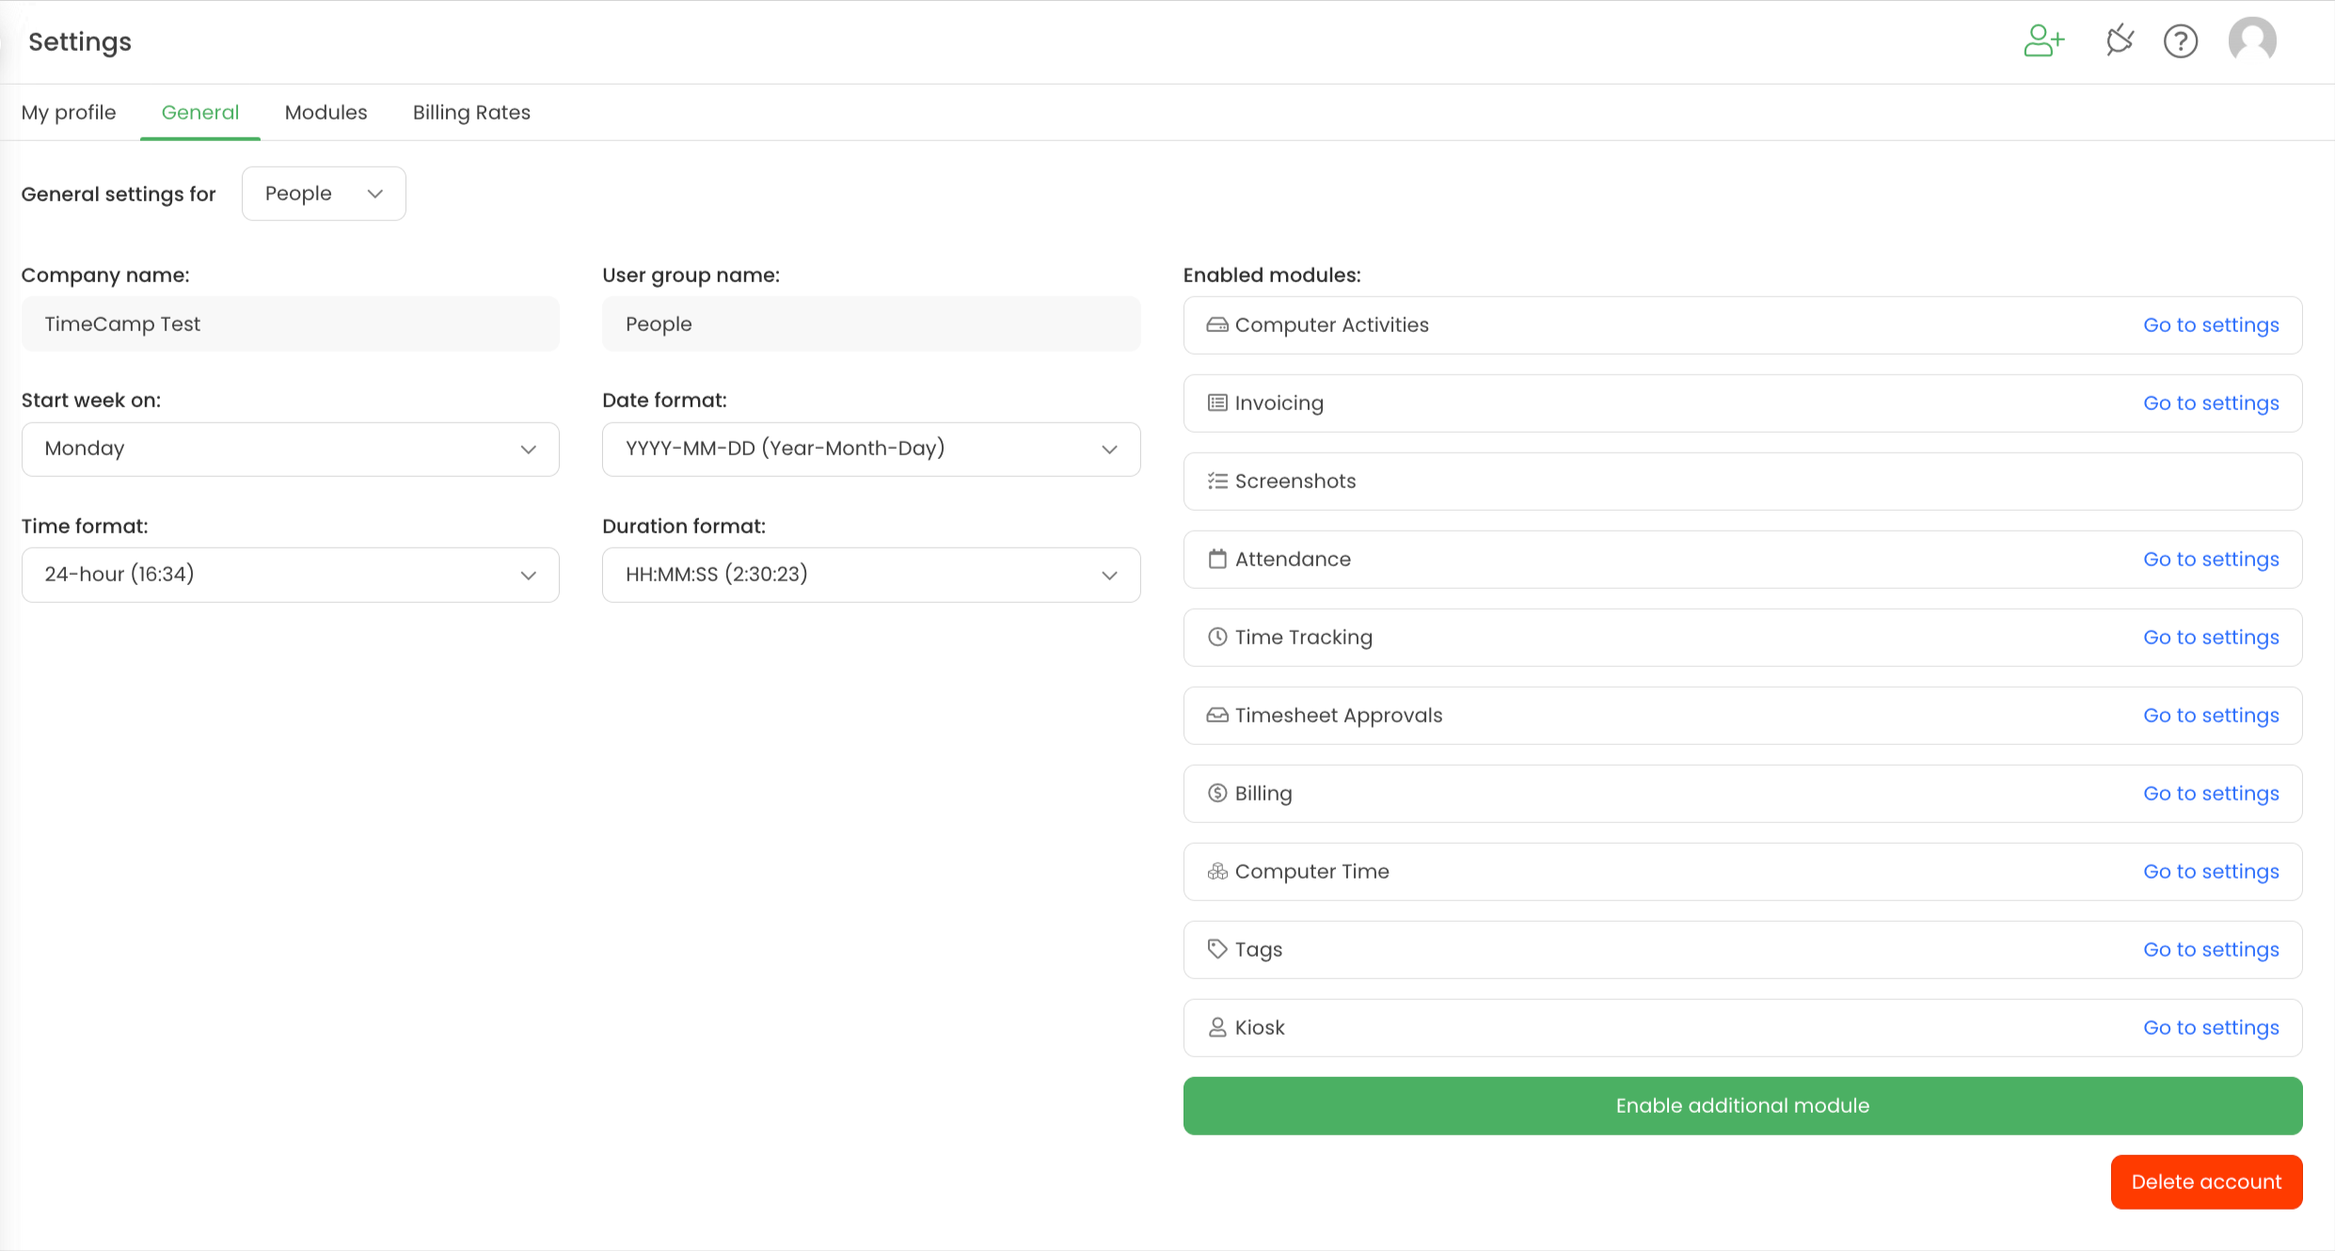Expand the Duration format dropdown
This screenshot has width=2335, height=1251.
[x=870, y=575]
